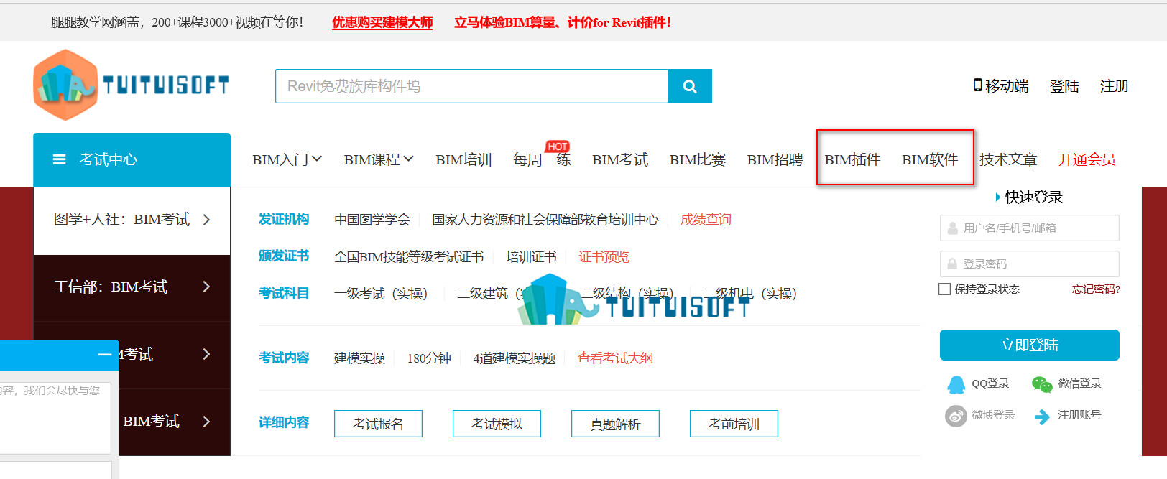Click the 中国图学学会 link
The image size is (1167, 479).
tap(372, 219)
